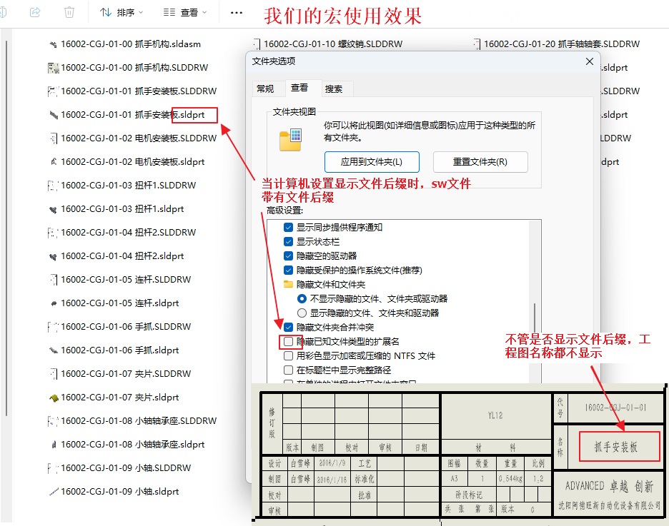The height and width of the screenshot is (526, 669).
Task: Click the Share icon in the toolbar
Action: 35,12
